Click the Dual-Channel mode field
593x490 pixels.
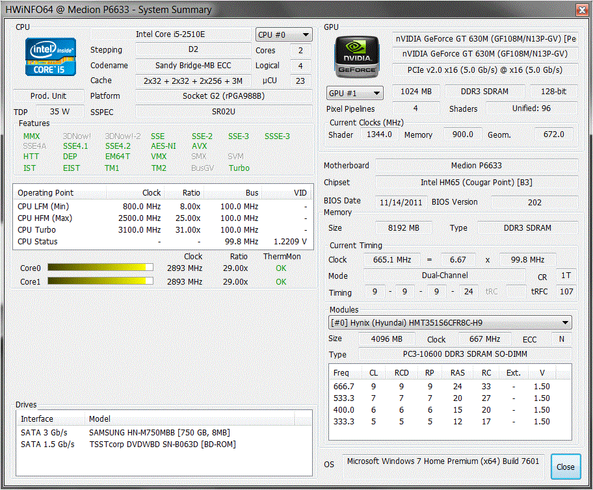(445, 276)
